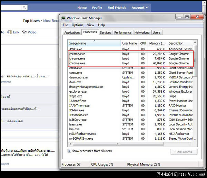
Task: Click the horizontal scroll left arrow
Action: (70, 144)
